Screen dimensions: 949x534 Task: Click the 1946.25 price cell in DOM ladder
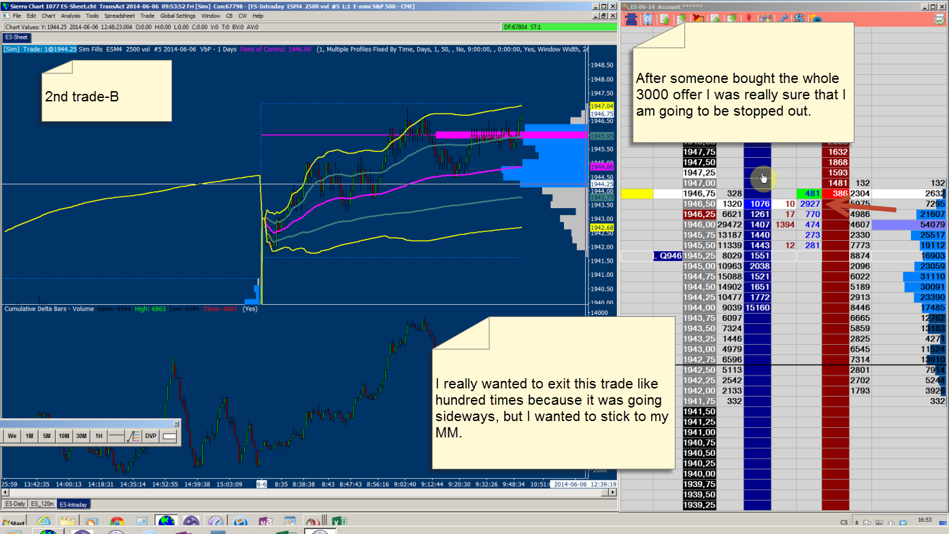(x=699, y=214)
